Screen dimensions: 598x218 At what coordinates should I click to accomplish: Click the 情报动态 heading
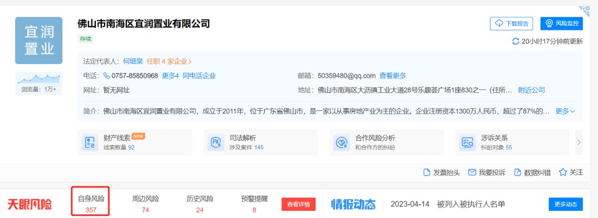tap(353, 205)
